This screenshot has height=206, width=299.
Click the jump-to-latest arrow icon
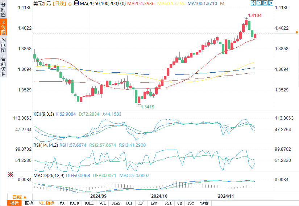click(271, 3)
